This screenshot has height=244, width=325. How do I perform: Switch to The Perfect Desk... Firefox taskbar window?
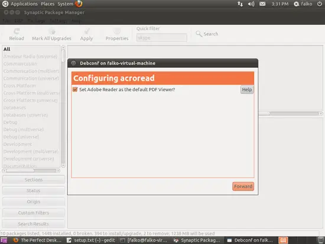(x=37, y=240)
